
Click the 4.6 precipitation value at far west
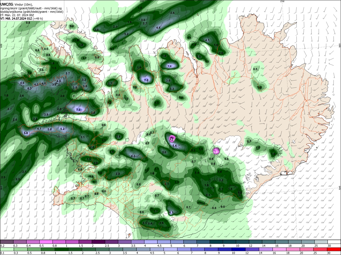tap(22, 83)
